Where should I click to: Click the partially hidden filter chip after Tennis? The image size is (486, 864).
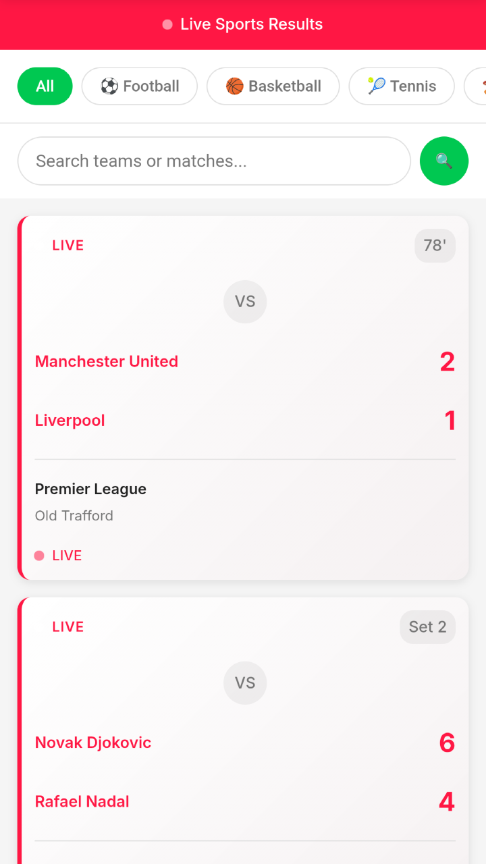[475, 86]
